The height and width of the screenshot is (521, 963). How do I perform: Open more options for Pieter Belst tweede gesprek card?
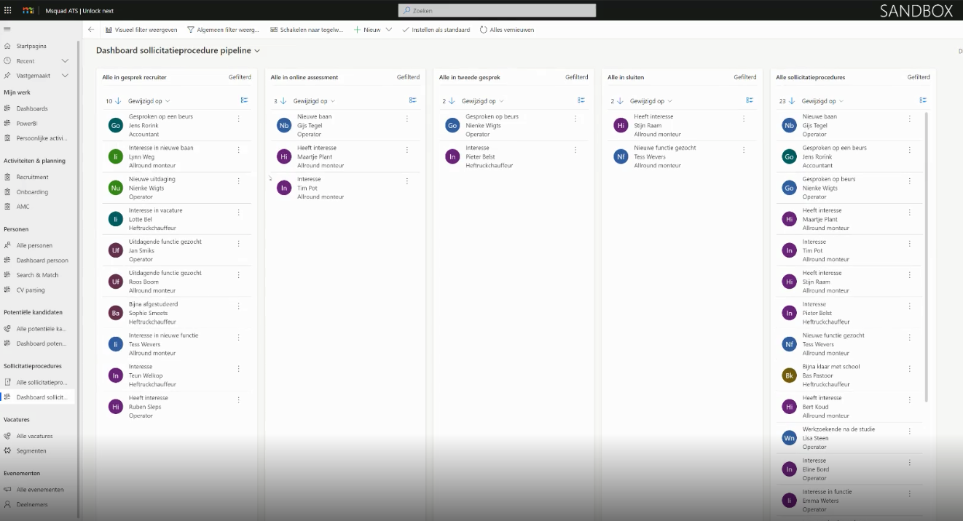(575, 150)
